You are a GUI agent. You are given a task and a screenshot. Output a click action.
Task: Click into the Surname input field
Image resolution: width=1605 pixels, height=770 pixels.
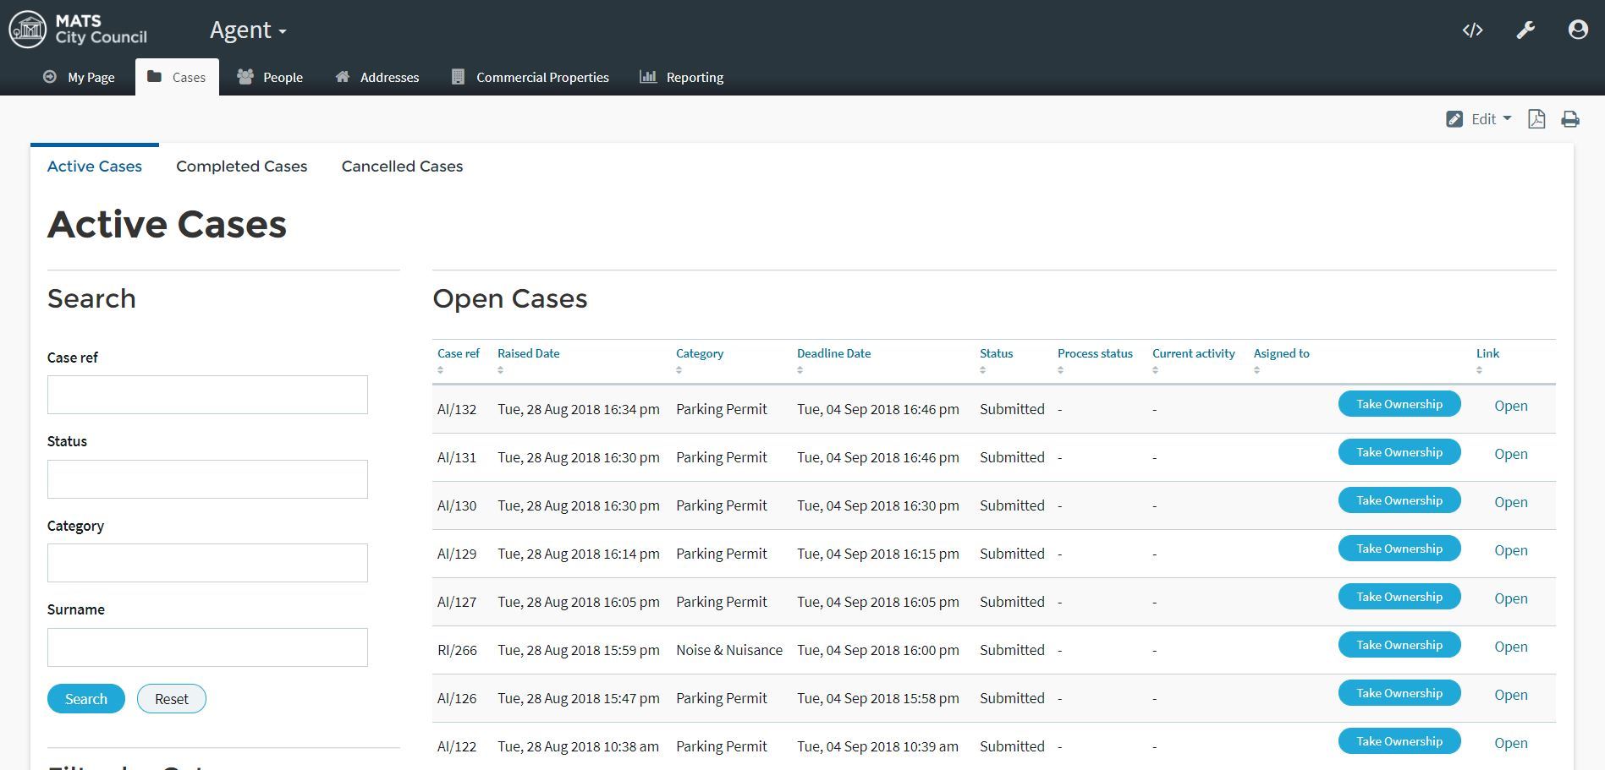(207, 647)
